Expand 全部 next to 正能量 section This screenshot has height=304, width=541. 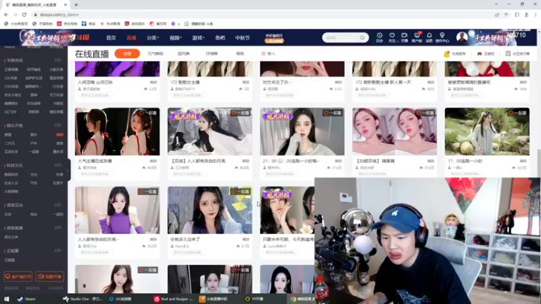[x=58, y=251]
